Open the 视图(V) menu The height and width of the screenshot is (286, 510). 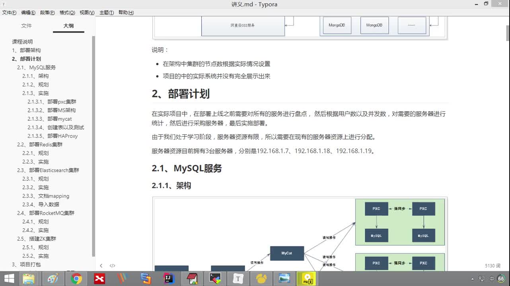coord(87,13)
